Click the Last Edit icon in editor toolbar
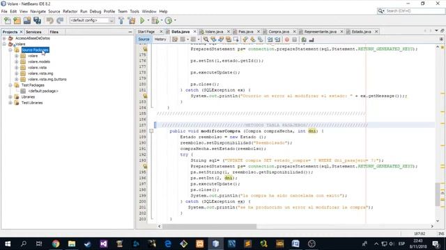The width and height of the screenshot is (446, 250). point(175,40)
